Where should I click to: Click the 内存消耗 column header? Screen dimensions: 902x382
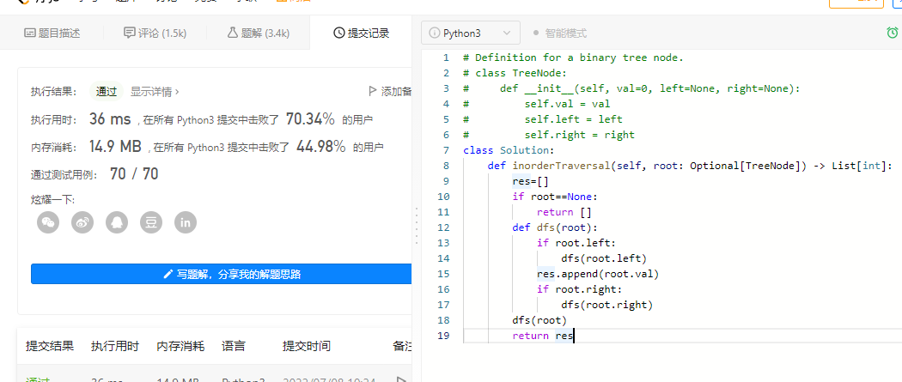180,346
